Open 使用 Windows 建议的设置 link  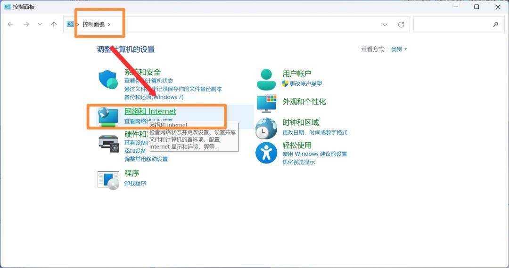coord(315,154)
